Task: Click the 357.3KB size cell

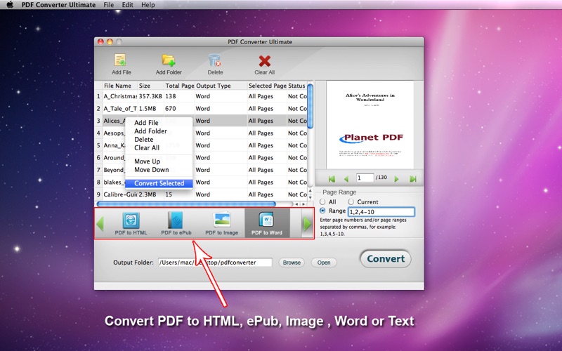Action: pos(150,96)
